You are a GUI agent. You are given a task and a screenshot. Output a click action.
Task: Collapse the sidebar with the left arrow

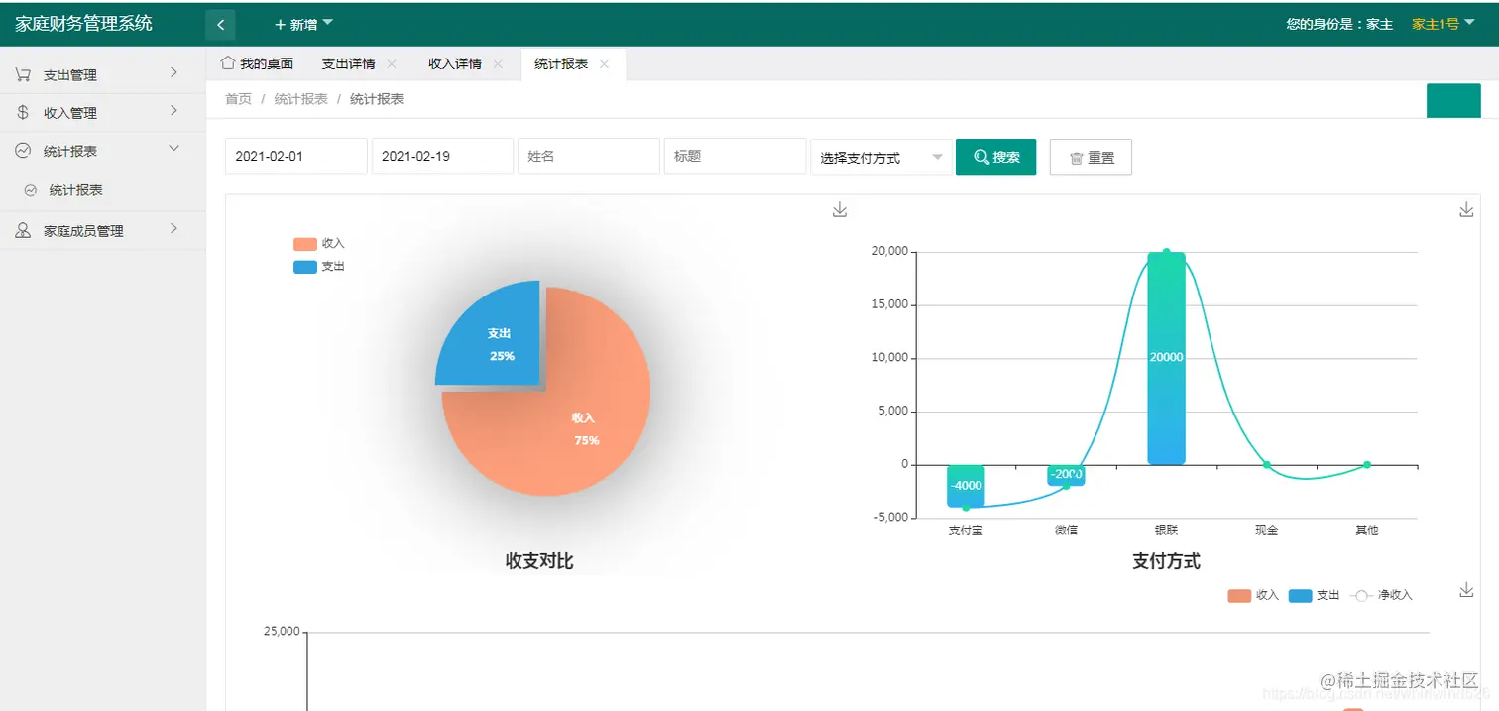[220, 25]
